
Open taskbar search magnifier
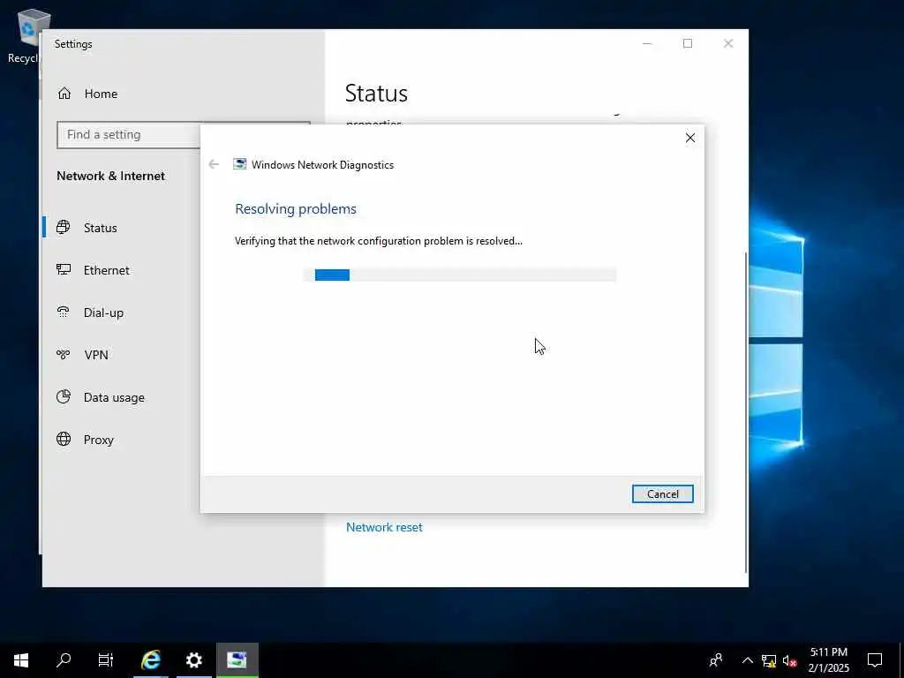tap(64, 660)
